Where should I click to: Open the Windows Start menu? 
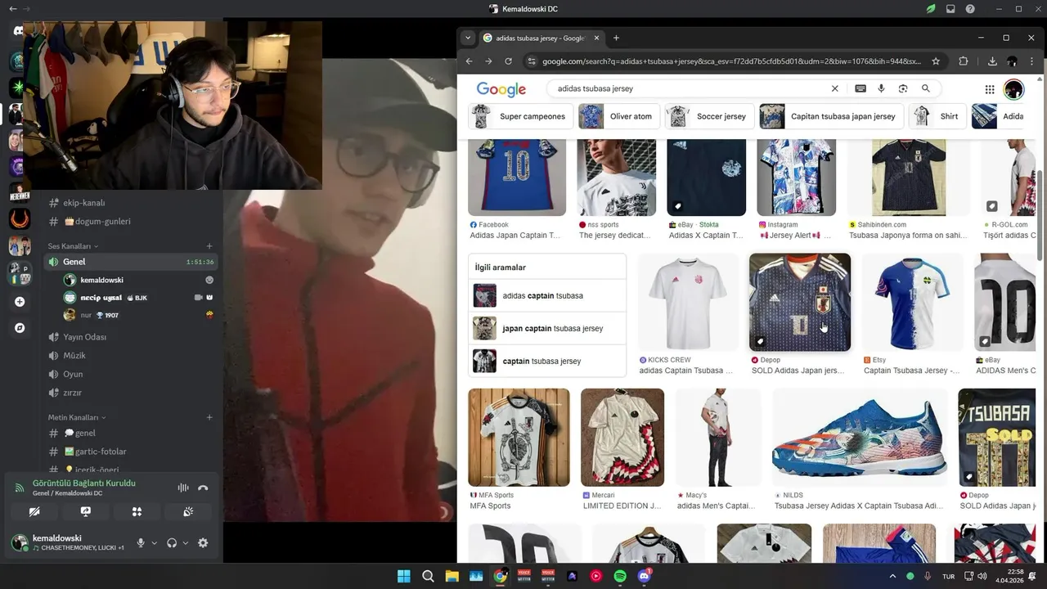[403, 576]
